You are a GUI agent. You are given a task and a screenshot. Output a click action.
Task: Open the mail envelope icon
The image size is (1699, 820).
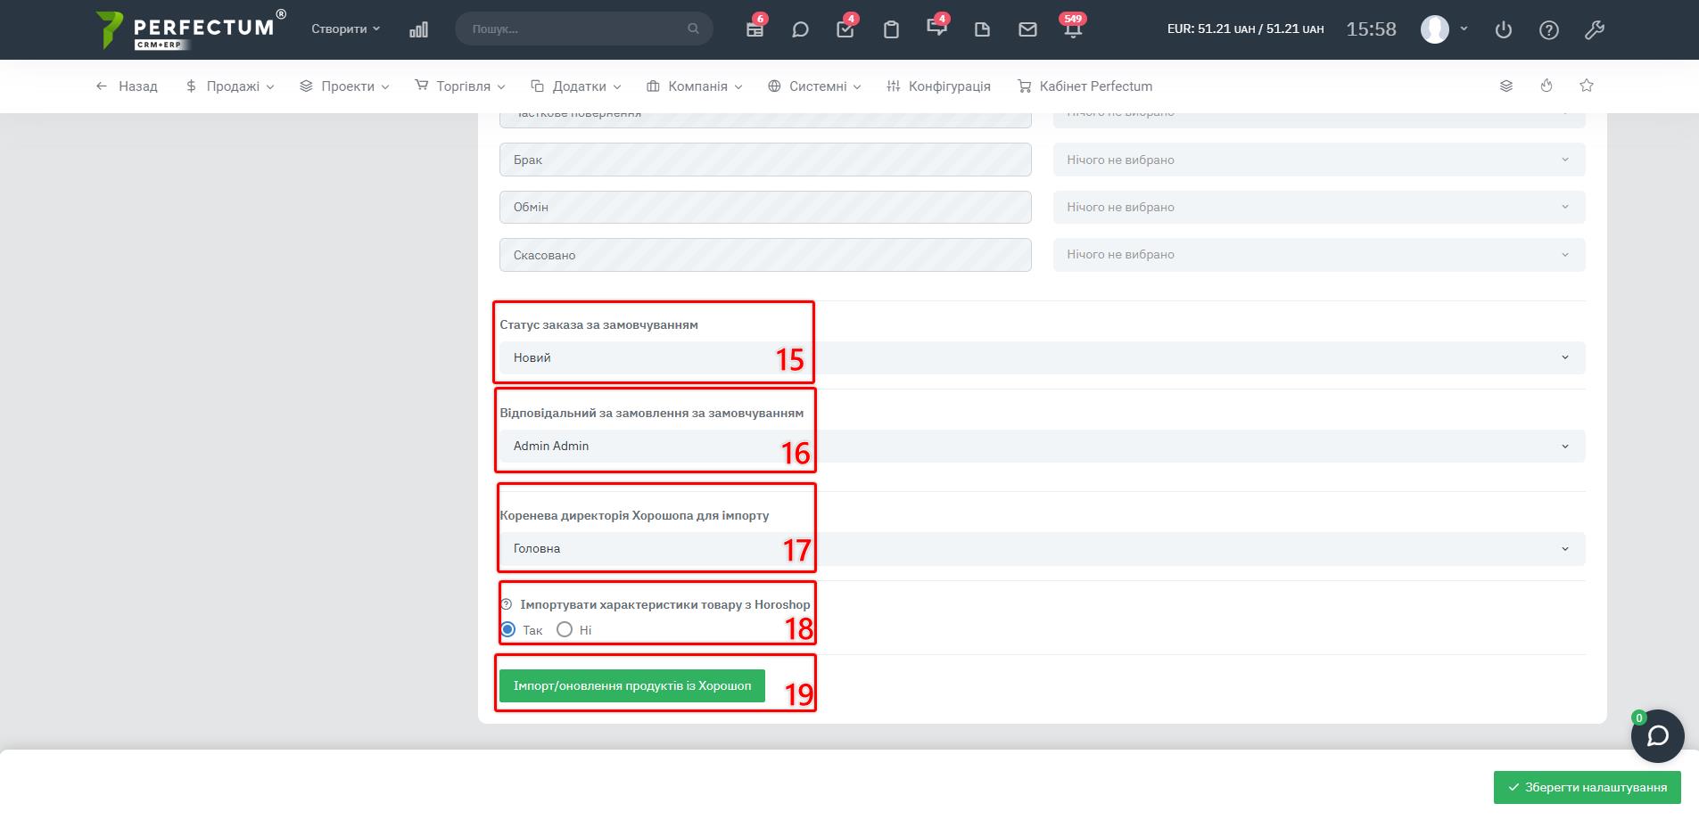coord(1027,29)
